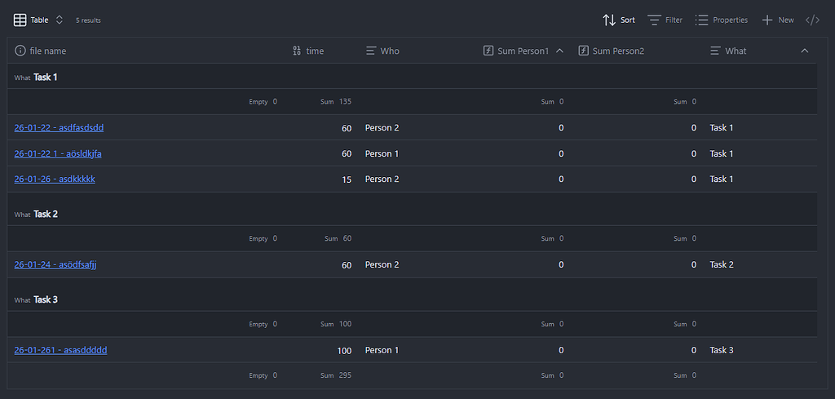Screen dimensions: 835x399
Task: Click the Task 2 cell in asödfsafjj row
Action: [722, 264]
